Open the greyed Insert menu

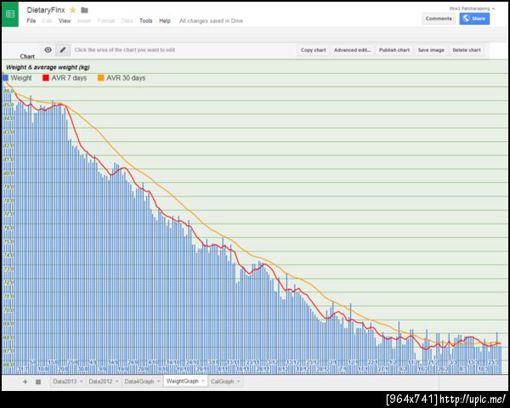[x=84, y=20]
